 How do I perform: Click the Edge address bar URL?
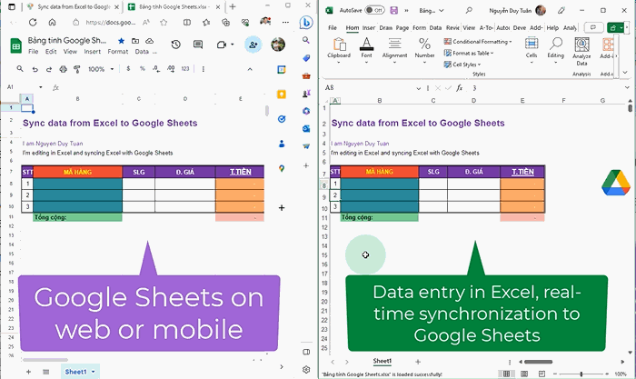point(110,23)
